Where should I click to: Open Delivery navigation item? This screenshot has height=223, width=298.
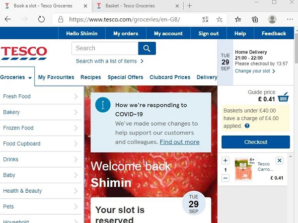pos(207,77)
